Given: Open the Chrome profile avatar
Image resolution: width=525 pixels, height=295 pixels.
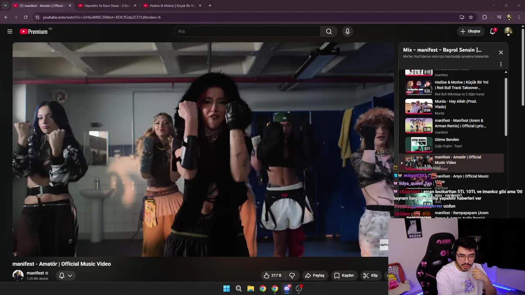Looking at the screenshot, I should [509, 17].
